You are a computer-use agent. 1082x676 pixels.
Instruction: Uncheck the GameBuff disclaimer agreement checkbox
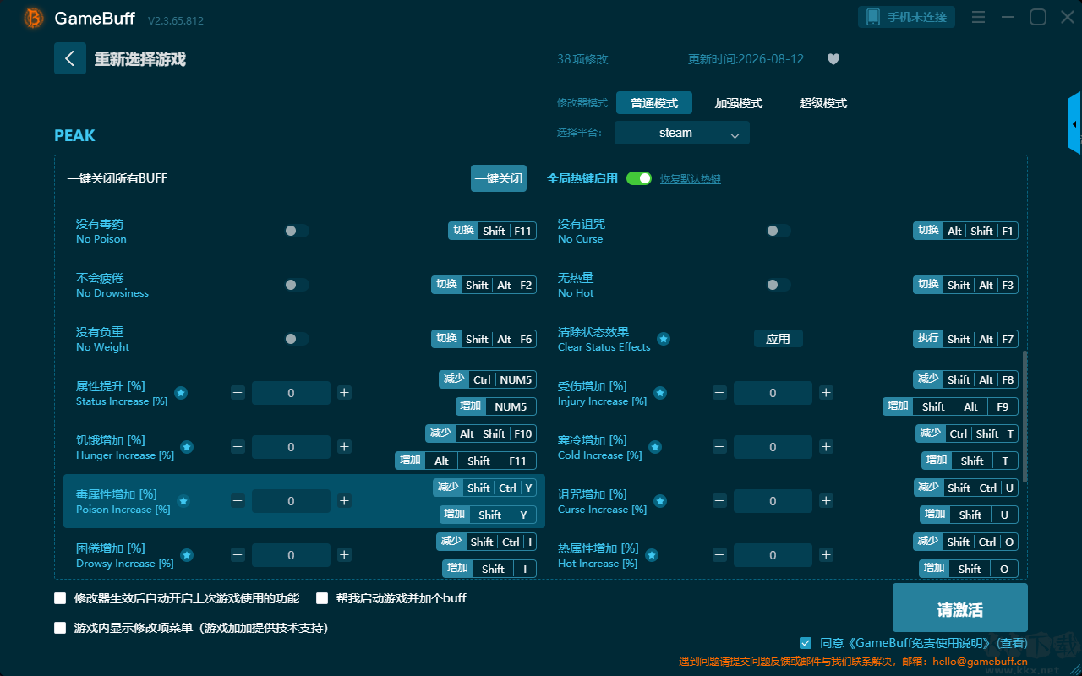806,643
